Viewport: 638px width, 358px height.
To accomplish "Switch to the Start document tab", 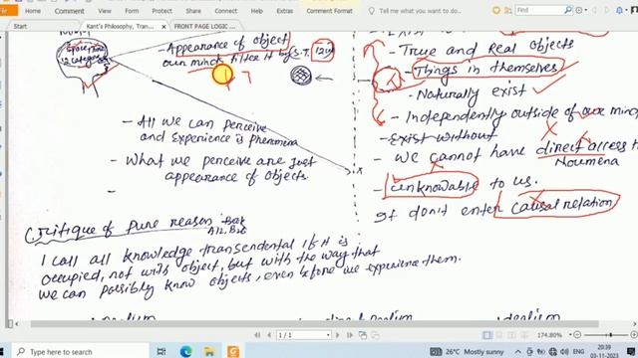I will click(20, 27).
